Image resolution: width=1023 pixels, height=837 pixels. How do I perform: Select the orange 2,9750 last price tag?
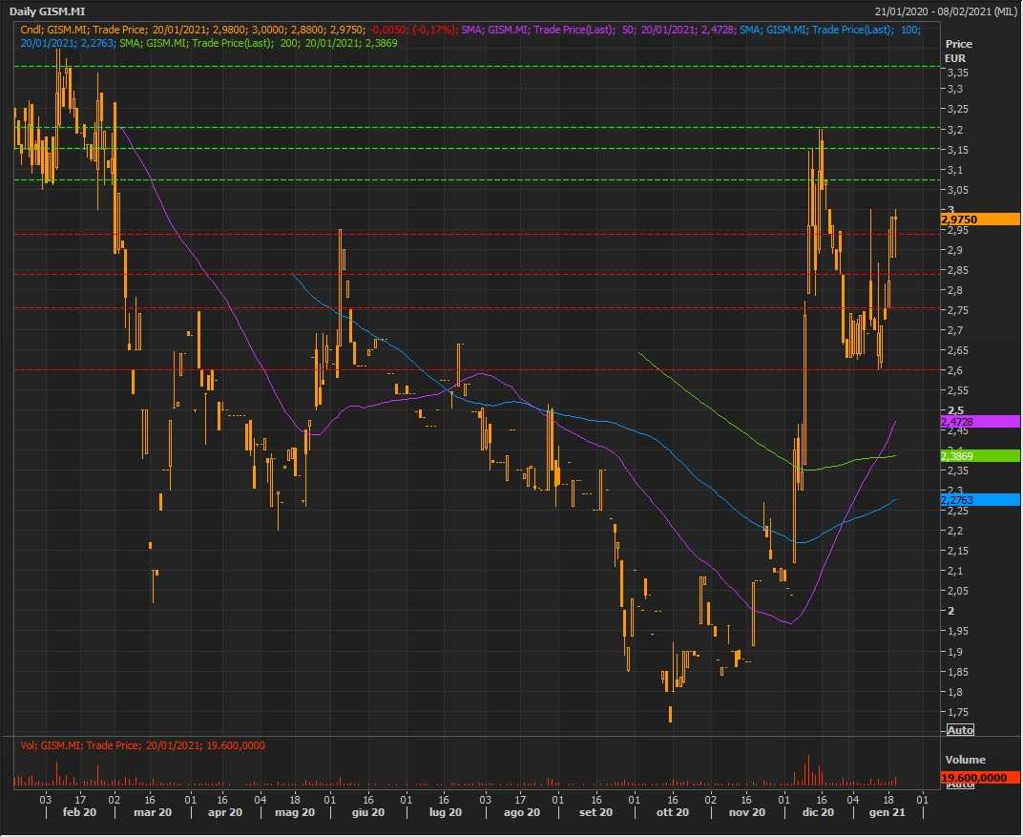[x=980, y=220]
